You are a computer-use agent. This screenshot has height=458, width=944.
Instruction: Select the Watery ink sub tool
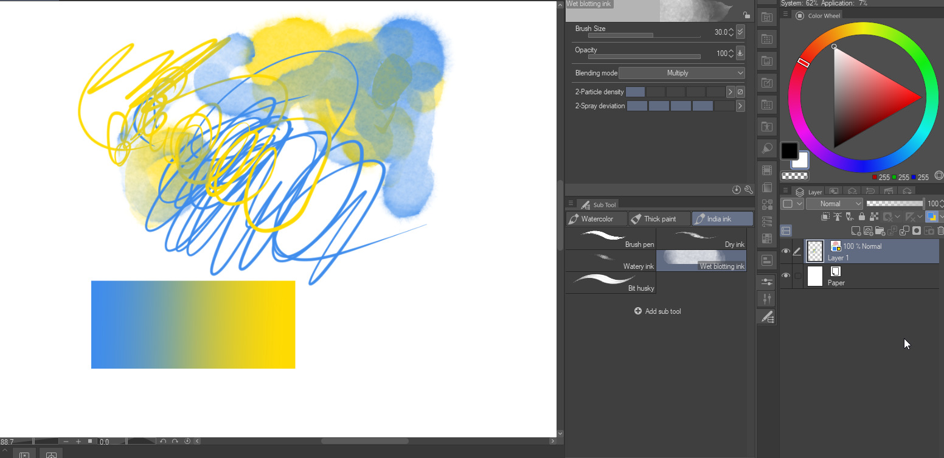click(611, 261)
